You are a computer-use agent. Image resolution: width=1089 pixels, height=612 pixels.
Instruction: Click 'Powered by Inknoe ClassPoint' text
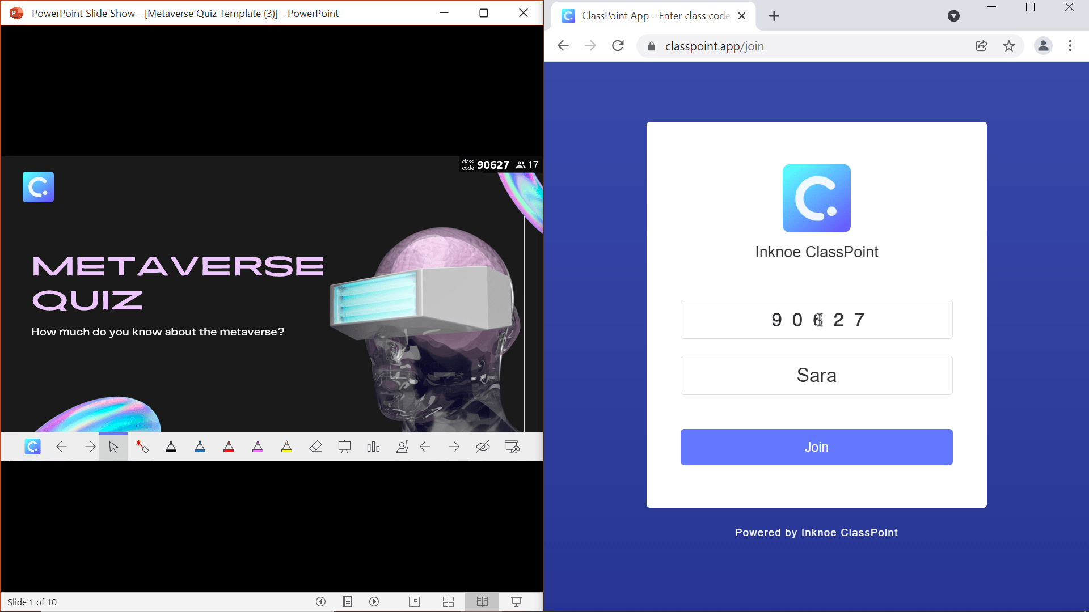click(x=817, y=533)
